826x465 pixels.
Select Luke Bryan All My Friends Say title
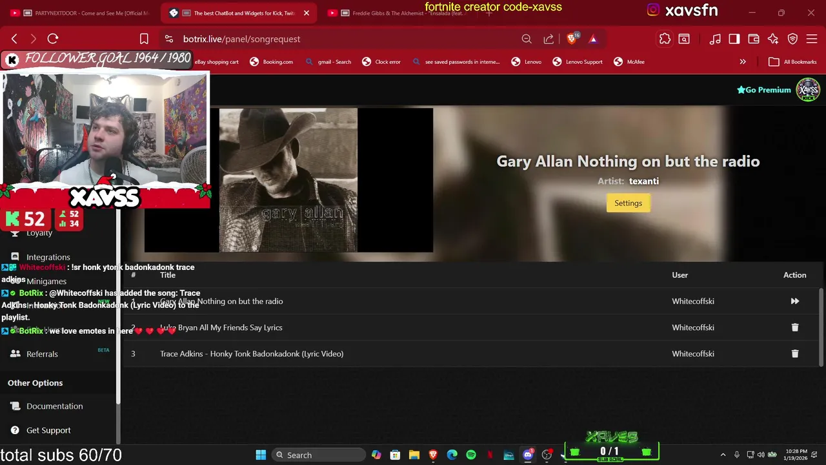pyautogui.click(x=221, y=327)
